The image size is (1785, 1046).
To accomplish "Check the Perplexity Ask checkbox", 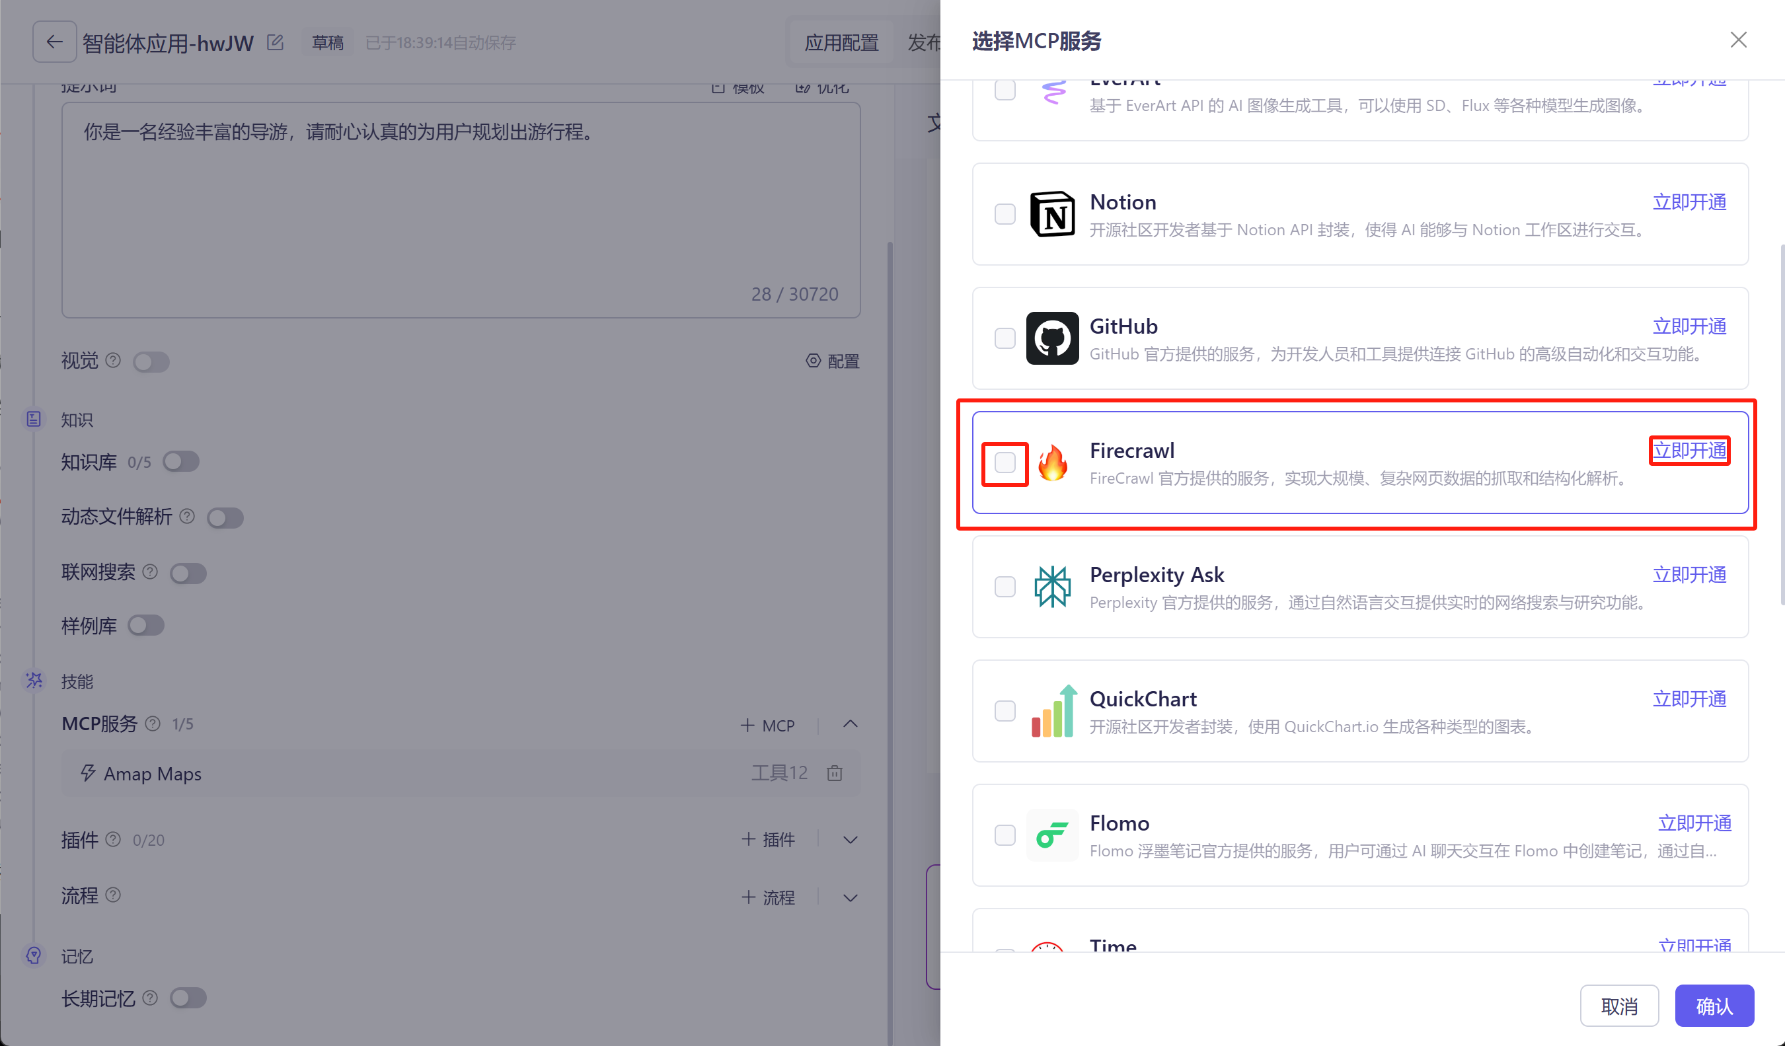I will tap(1005, 586).
